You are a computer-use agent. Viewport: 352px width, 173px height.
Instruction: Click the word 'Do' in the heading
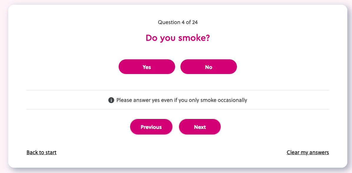click(152, 38)
